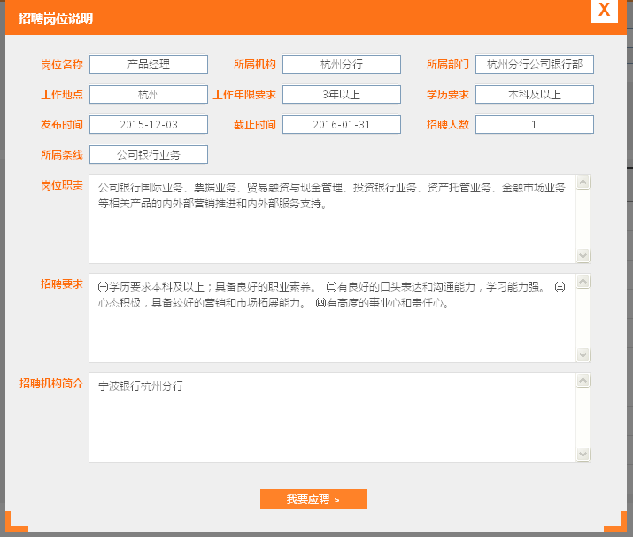Click the 我要应聘 apply button
633x537 pixels.
pyautogui.click(x=313, y=499)
